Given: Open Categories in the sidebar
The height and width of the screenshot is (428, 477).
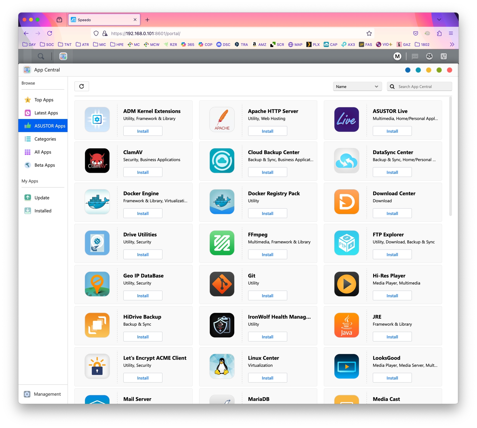Looking at the screenshot, I should 43,139.
